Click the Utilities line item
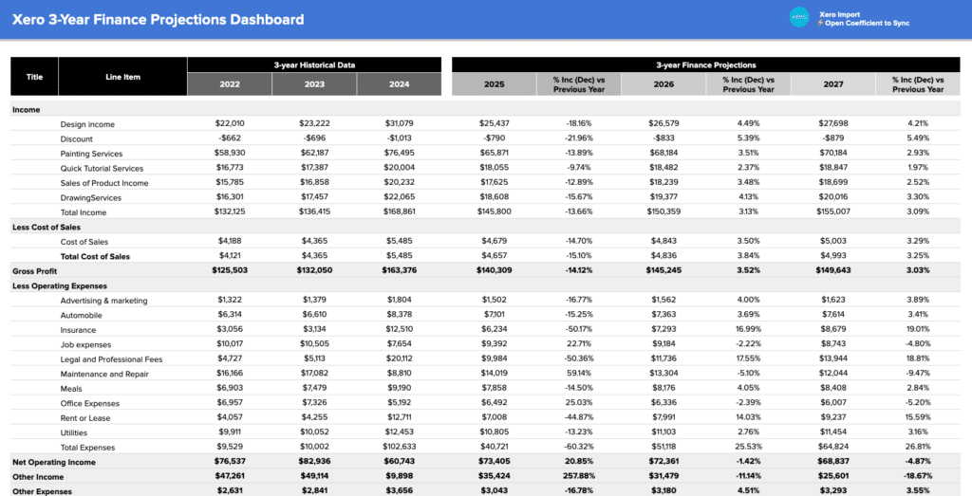 click(74, 432)
